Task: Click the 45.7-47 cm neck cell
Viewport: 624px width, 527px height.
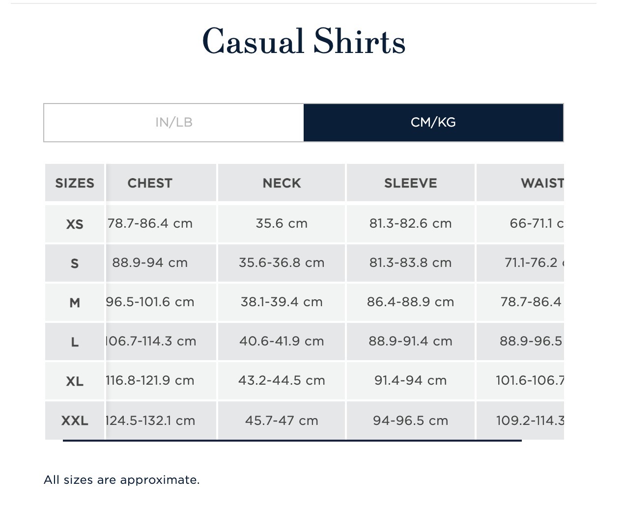Action: tap(282, 421)
